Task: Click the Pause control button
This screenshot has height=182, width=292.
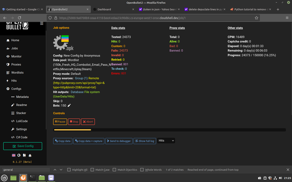Action: [60, 122]
